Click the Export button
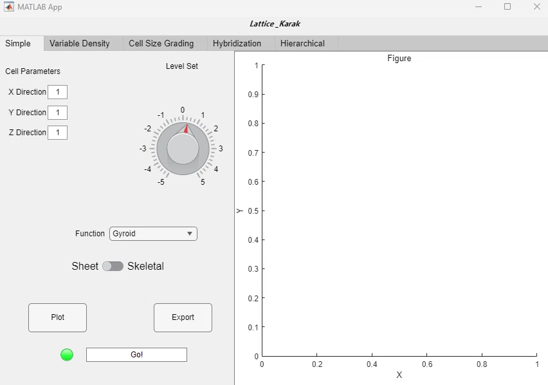This screenshot has width=548, height=385. (183, 317)
